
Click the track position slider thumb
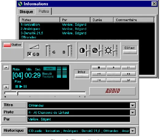pyautogui.click(x=17, y=93)
